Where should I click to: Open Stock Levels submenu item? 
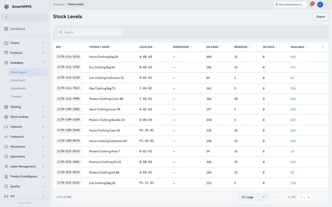point(28,72)
